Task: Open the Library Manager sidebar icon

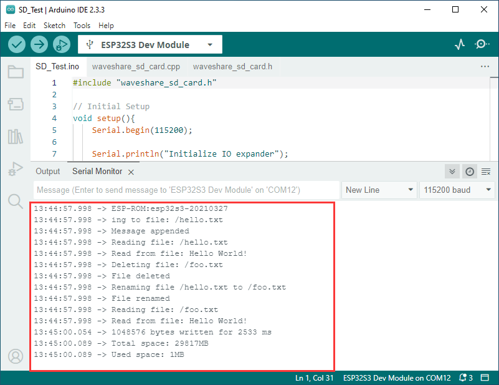Action: (x=16, y=137)
